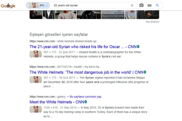
Task: Open the Google logo homepage
Action: click(8, 6)
